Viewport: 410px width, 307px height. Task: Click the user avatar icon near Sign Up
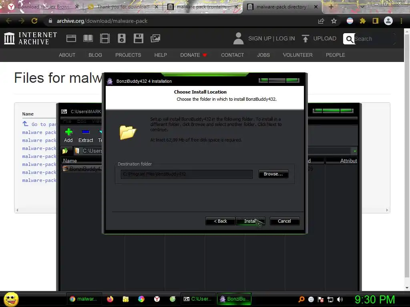tap(239, 38)
